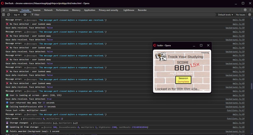Click green check beside 'User is looking at screen'
The height and width of the screenshot is (135, 253).
coord(7,95)
